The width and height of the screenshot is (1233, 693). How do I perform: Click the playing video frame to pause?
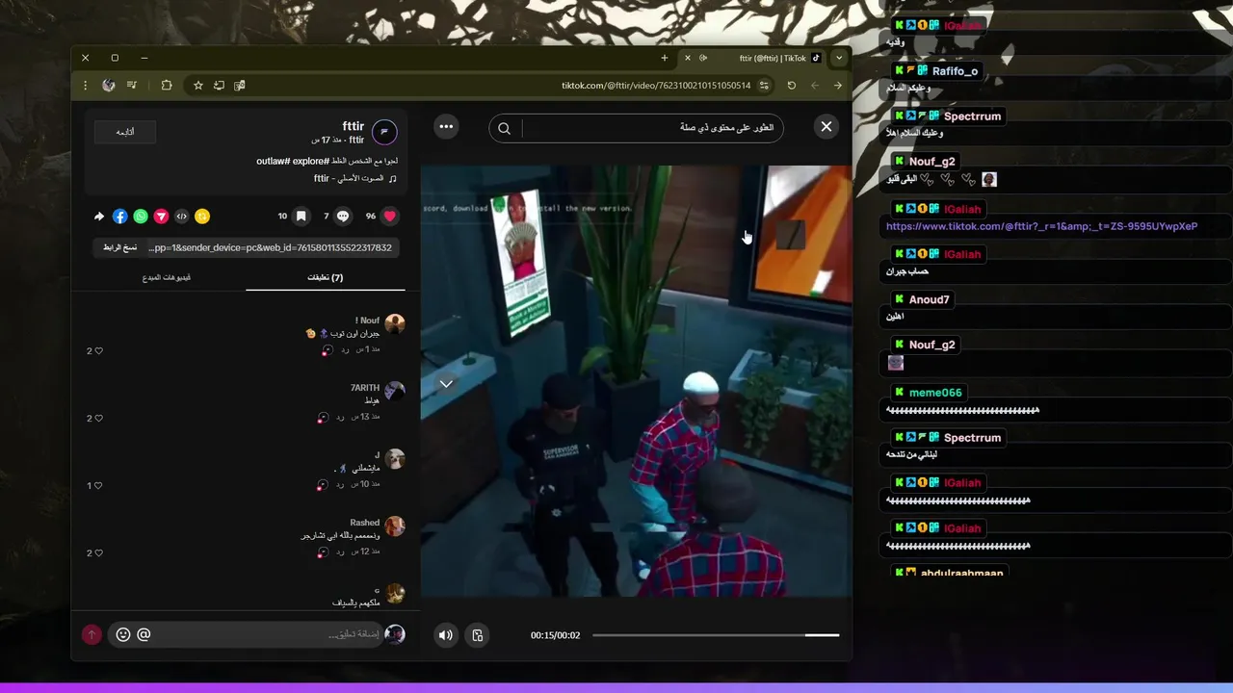pyautogui.click(x=636, y=380)
